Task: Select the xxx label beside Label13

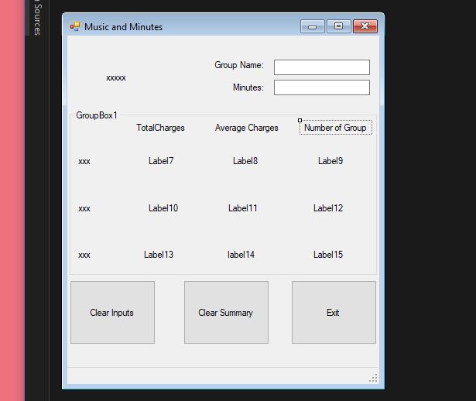Action: pyautogui.click(x=84, y=255)
